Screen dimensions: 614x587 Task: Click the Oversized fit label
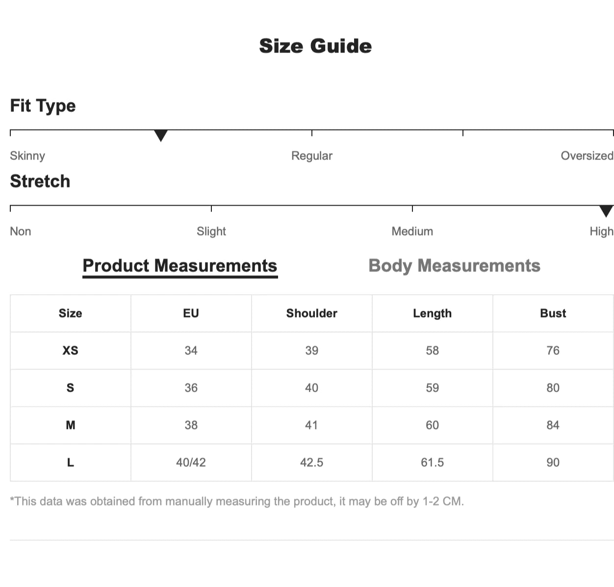587,156
